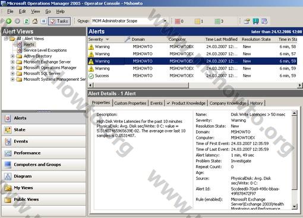Click the Events navigation icon
This screenshot has height=218, width=303.
pos(8,141)
